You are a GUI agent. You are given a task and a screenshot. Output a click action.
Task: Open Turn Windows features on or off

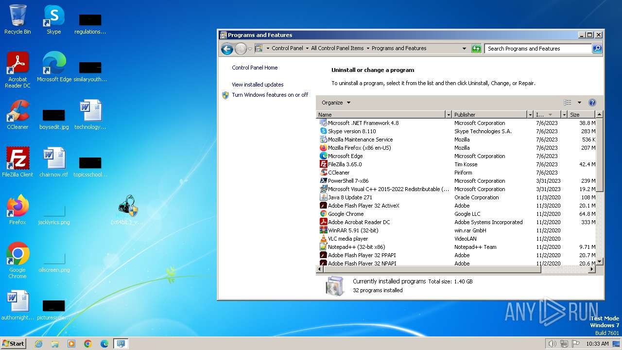point(270,95)
